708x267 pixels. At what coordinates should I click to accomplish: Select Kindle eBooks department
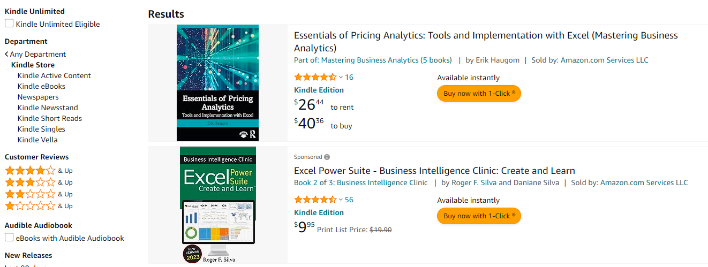tap(41, 86)
